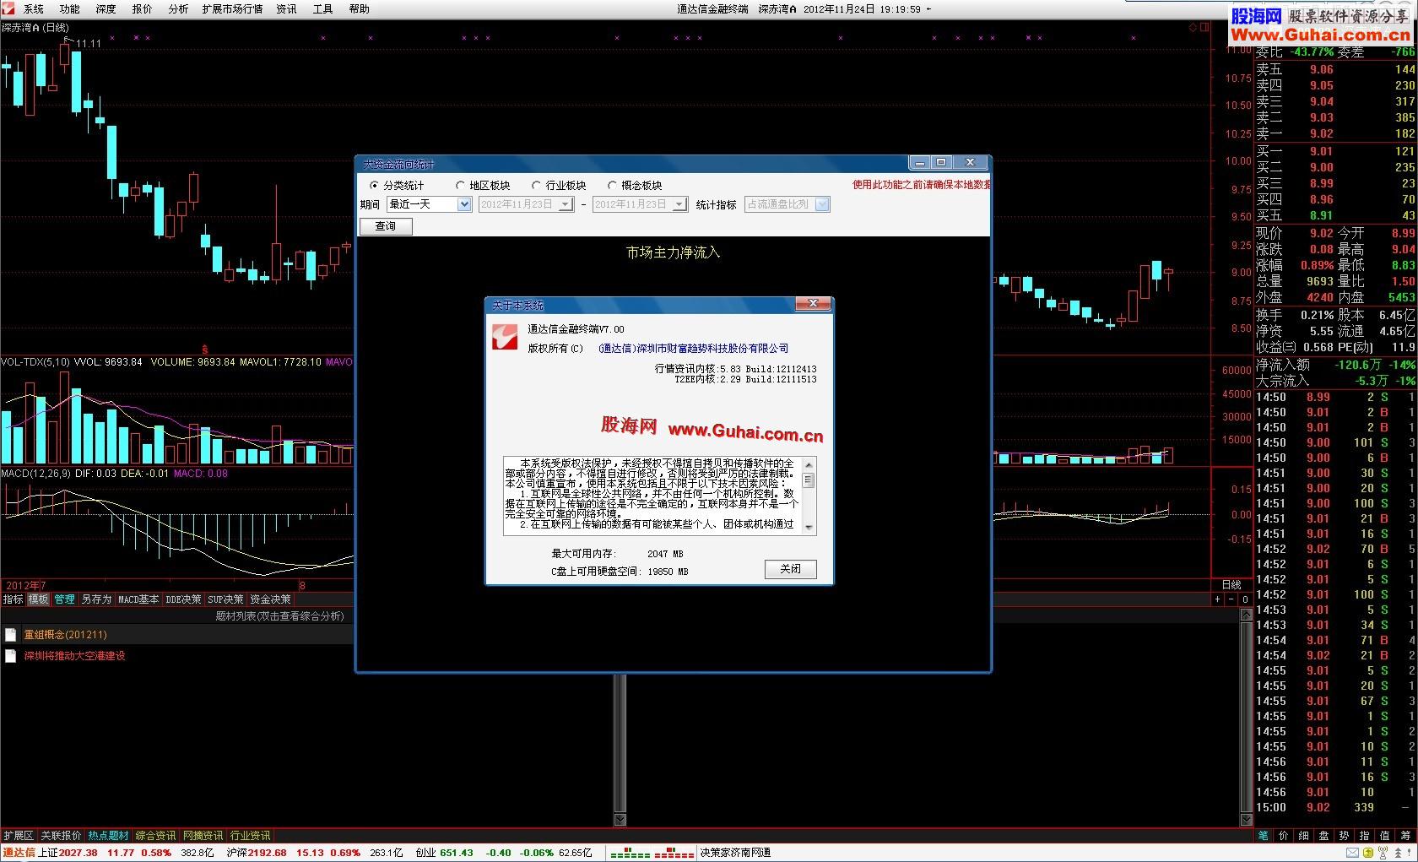Click the yellow upload status icon
The width and height of the screenshot is (1418, 862).
tap(1368, 853)
